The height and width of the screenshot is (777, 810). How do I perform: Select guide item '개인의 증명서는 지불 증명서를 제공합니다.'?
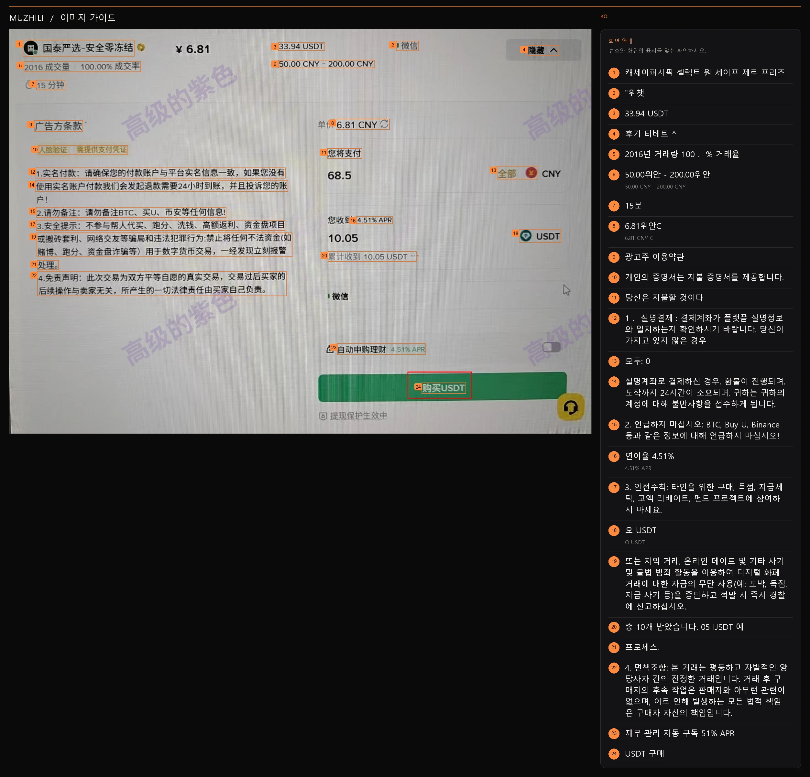pos(700,277)
